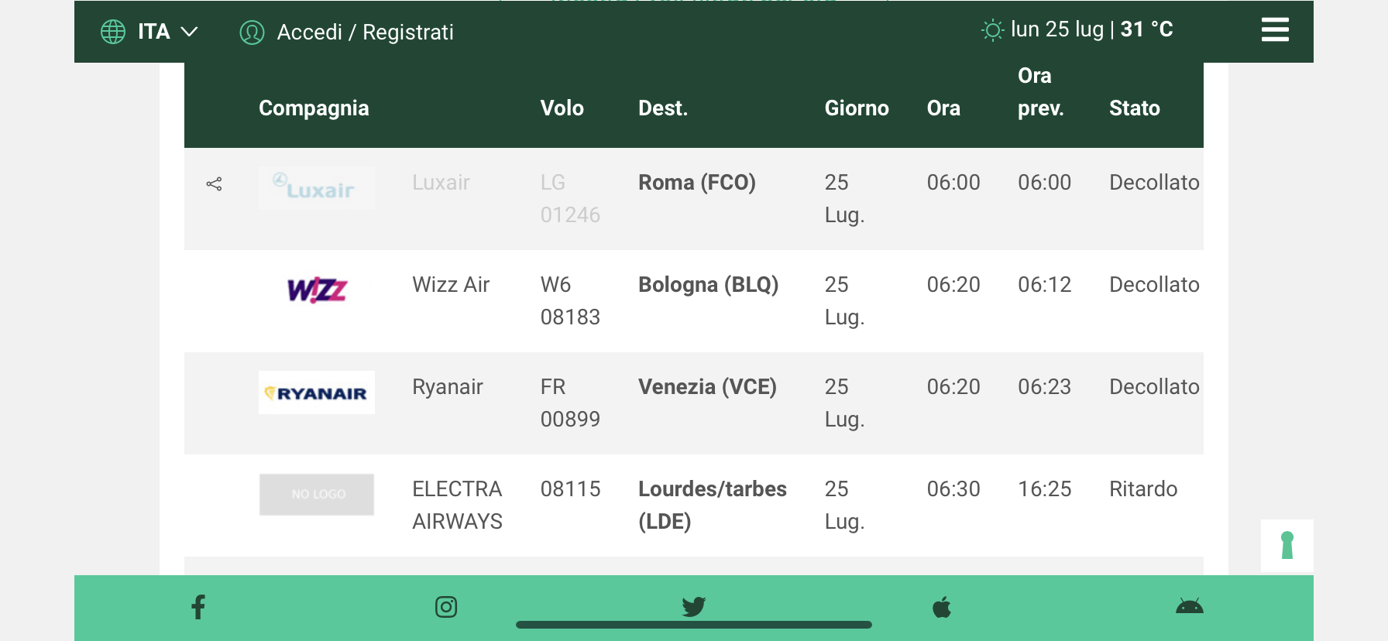Image resolution: width=1388 pixels, height=641 pixels.
Task: Click the globe language icon
Action: tap(113, 32)
